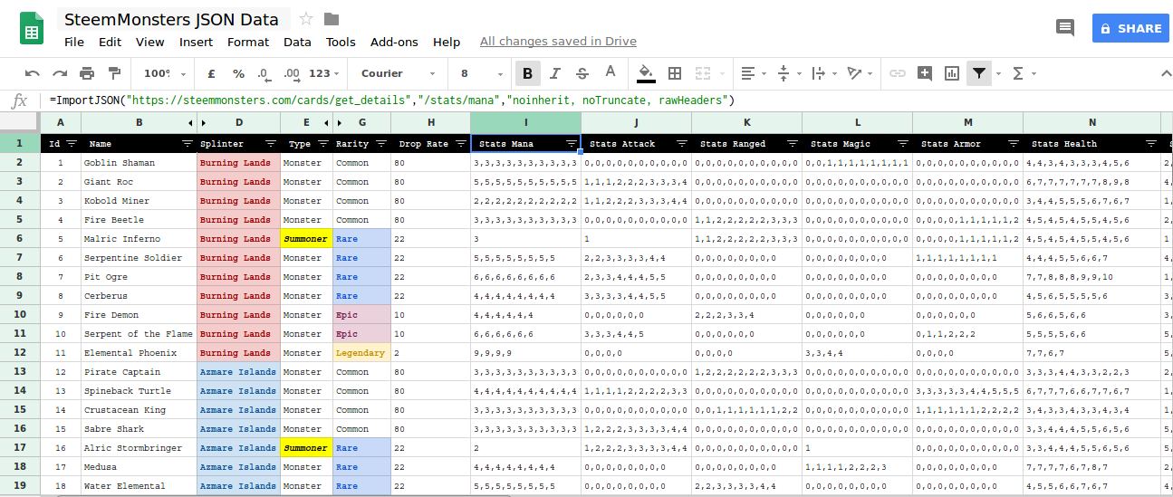Open the text color picker

[x=611, y=73]
